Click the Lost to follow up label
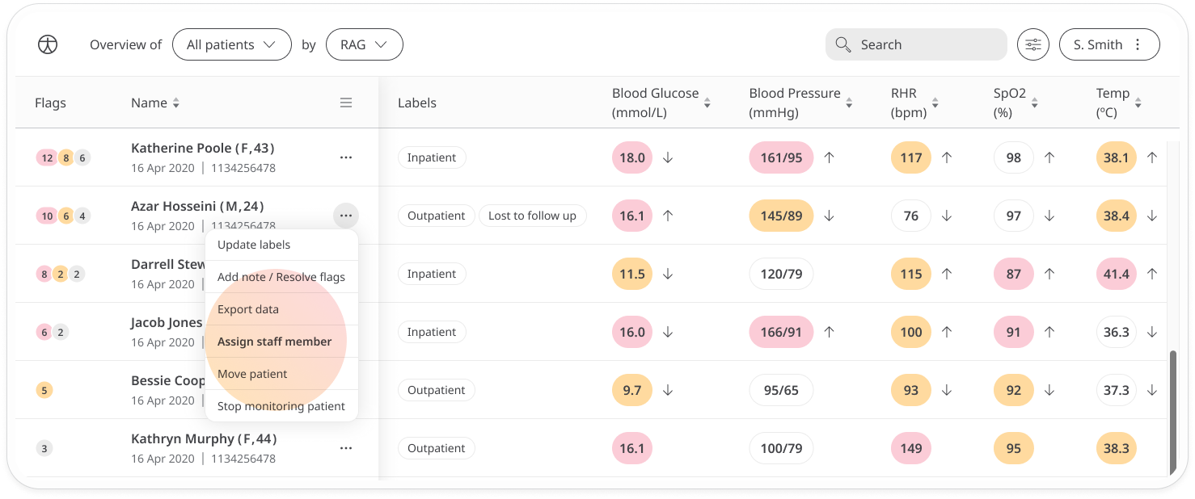 pyautogui.click(x=532, y=216)
